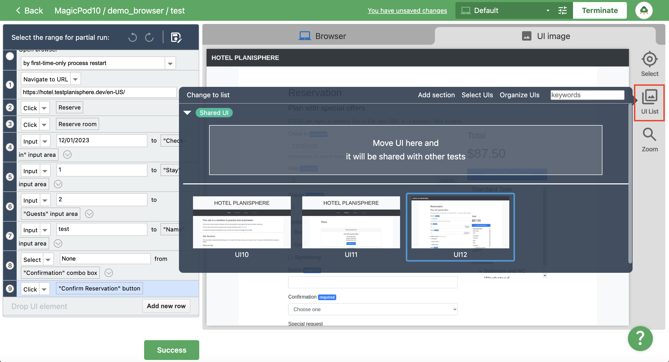Click the undo arrow icon
The image size is (669, 362).
(x=132, y=37)
